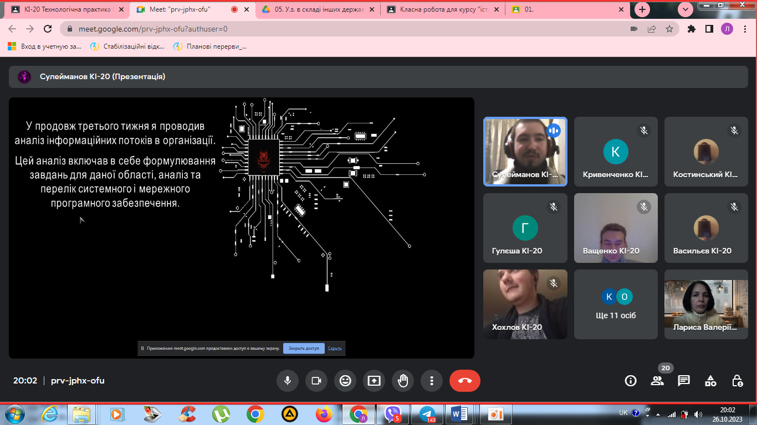Click the present screen icon
The height and width of the screenshot is (425, 757).
pyautogui.click(x=374, y=381)
